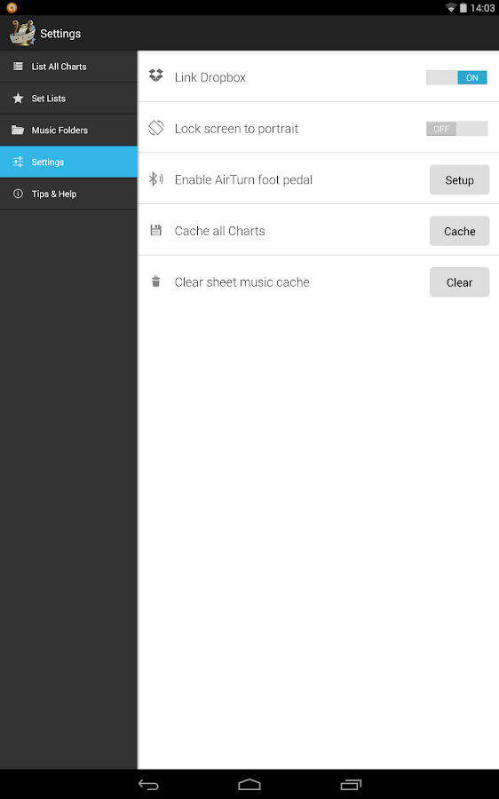Enable Lock screen to portrait toggle

456,129
